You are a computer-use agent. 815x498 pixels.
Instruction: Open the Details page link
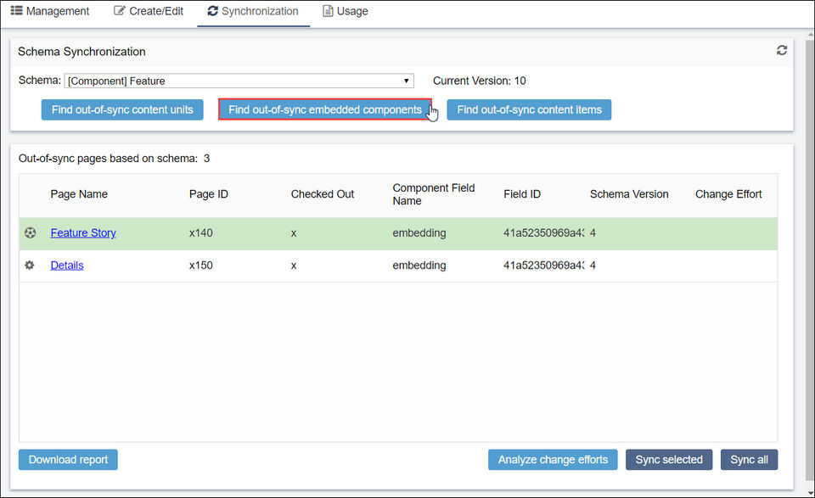pyautogui.click(x=67, y=266)
